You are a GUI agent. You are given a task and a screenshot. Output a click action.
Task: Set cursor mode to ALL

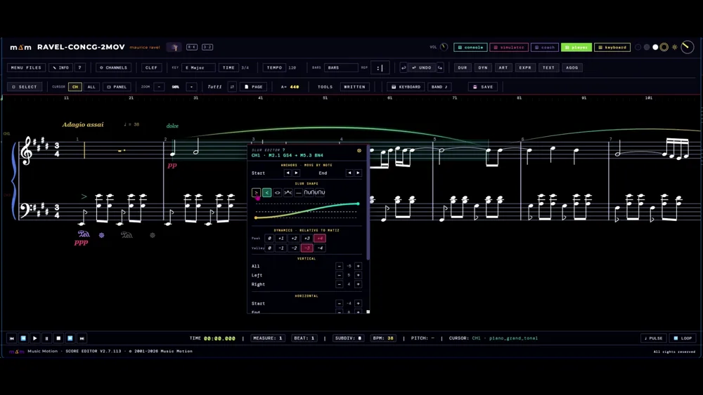pyautogui.click(x=91, y=87)
